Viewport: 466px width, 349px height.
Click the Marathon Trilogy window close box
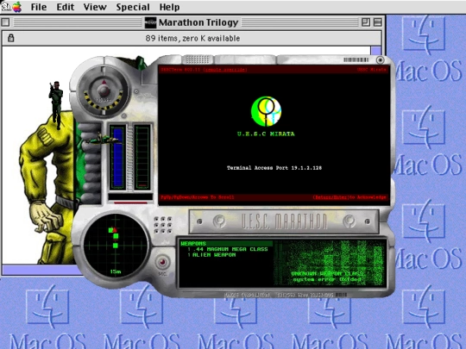coord(6,22)
